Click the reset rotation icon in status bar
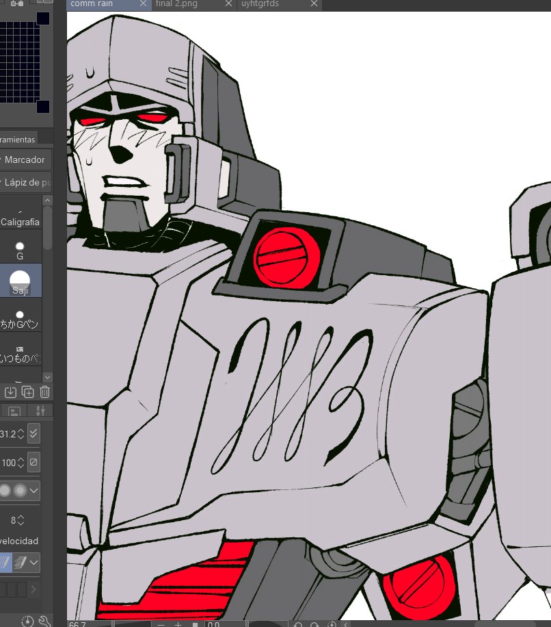 click(x=332, y=624)
